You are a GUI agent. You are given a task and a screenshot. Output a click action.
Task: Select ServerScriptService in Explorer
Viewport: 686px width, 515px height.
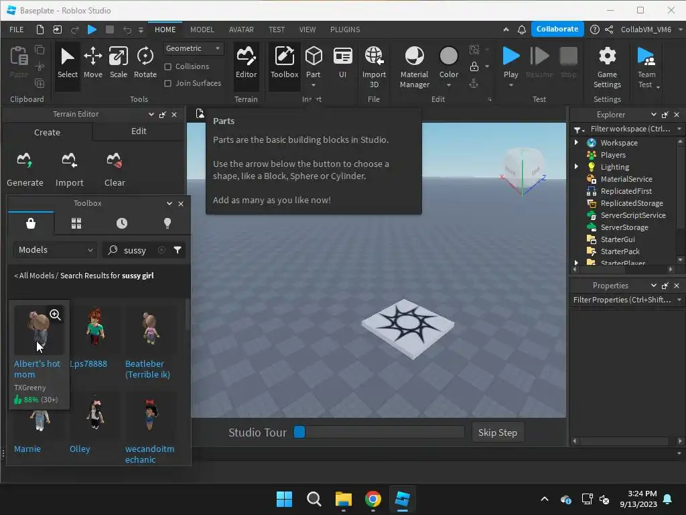click(632, 215)
